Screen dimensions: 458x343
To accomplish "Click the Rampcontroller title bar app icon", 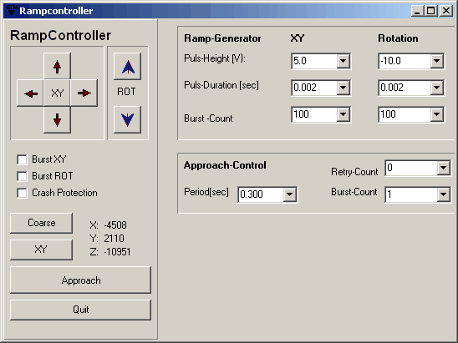I will coord(12,10).
